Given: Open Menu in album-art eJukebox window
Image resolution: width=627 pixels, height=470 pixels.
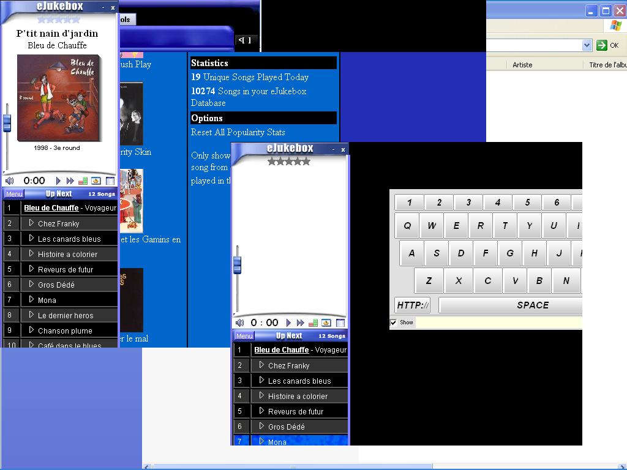Looking at the screenshot, I should click(x=14, y=194).
